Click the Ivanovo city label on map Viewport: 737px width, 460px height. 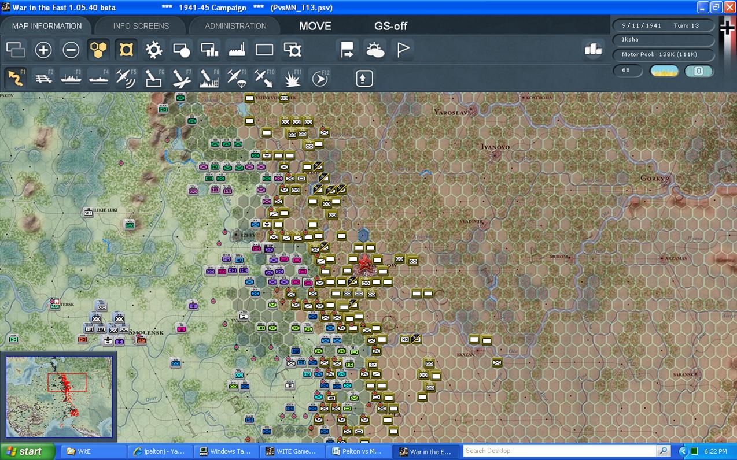[x=496, y=147]
